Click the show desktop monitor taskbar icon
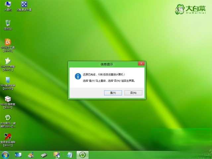 tap(18, 155)
